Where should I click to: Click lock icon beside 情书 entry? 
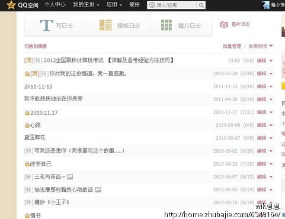click(27, 215)
